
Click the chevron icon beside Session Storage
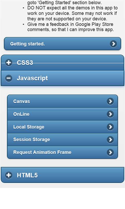tap(110, 140)
